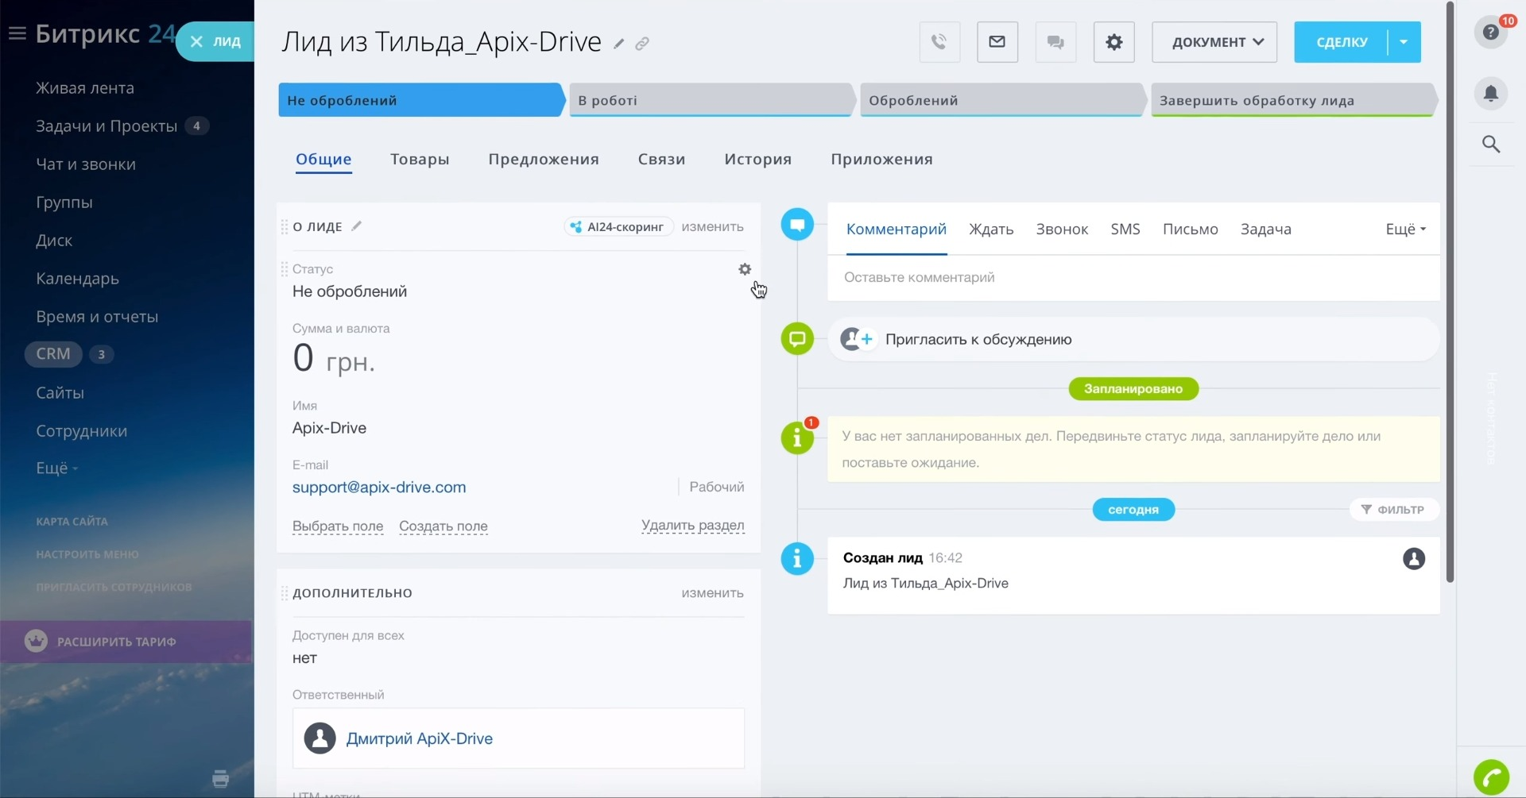Image resolution: width=1526 pixels, height=798 pixels.
Task: Open the settings gear in header
Action: [x=1114, y=42]
